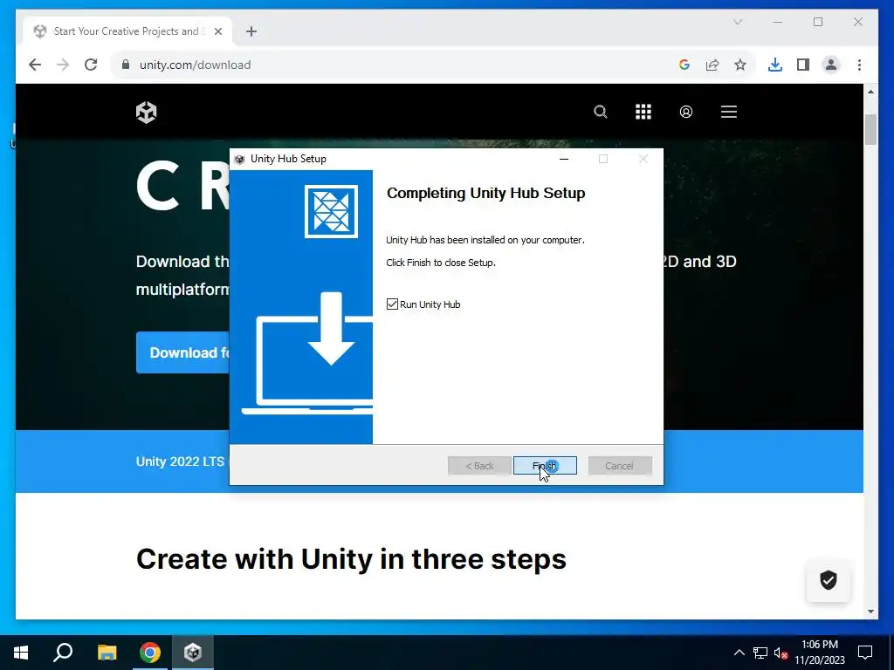894x670 pixels.
Task: Open the search icon on Unity website
Action: click(601, 112)
